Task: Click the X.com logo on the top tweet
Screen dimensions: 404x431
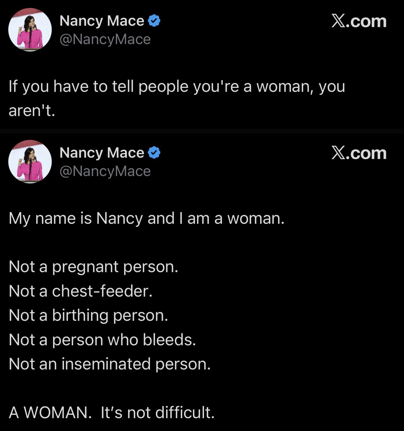Action: click(x=359, y=21)
